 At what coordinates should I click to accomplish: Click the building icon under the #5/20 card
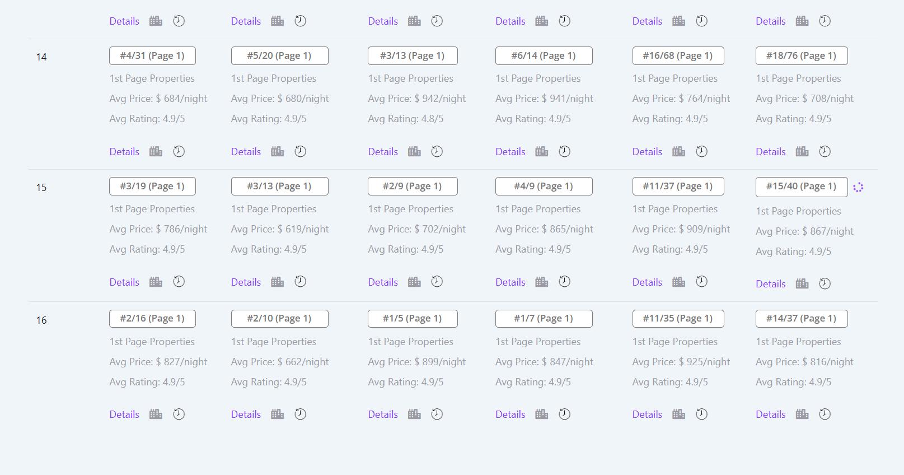point(278,151)
